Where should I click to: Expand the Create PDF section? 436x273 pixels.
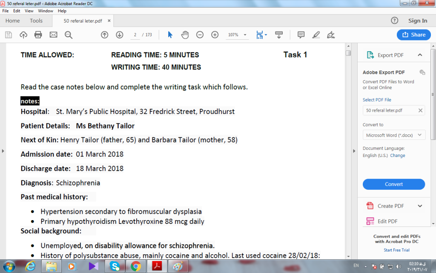click(420, 206)
